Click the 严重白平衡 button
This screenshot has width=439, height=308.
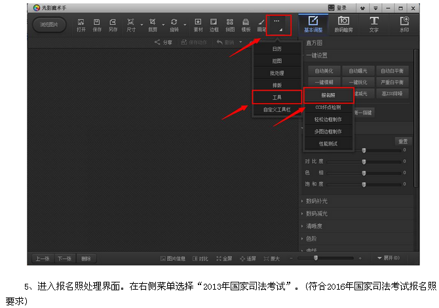click(x=392, y=83)
